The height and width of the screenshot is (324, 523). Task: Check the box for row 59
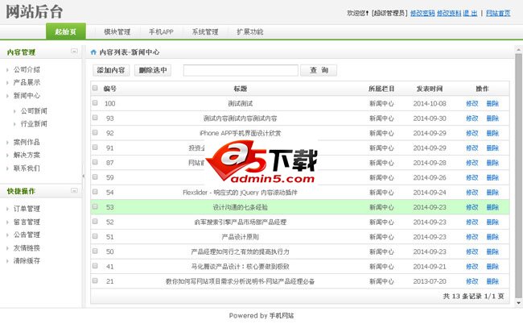[x=95, y=177]
